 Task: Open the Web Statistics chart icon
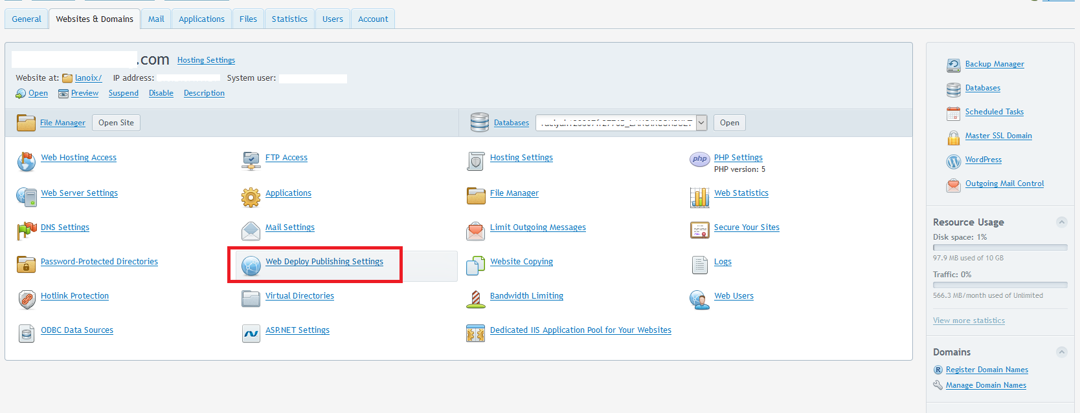coord(700,197)
